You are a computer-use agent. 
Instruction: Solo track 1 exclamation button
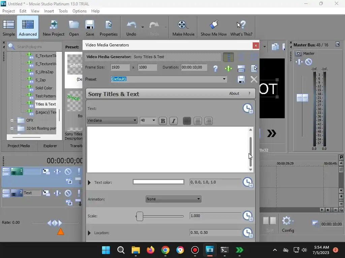(x=79, y=172)
